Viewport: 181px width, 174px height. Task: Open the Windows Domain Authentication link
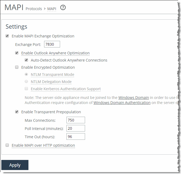pyautogui.click(x=122, y=103)
